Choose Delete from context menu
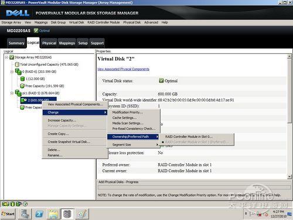 75,150
